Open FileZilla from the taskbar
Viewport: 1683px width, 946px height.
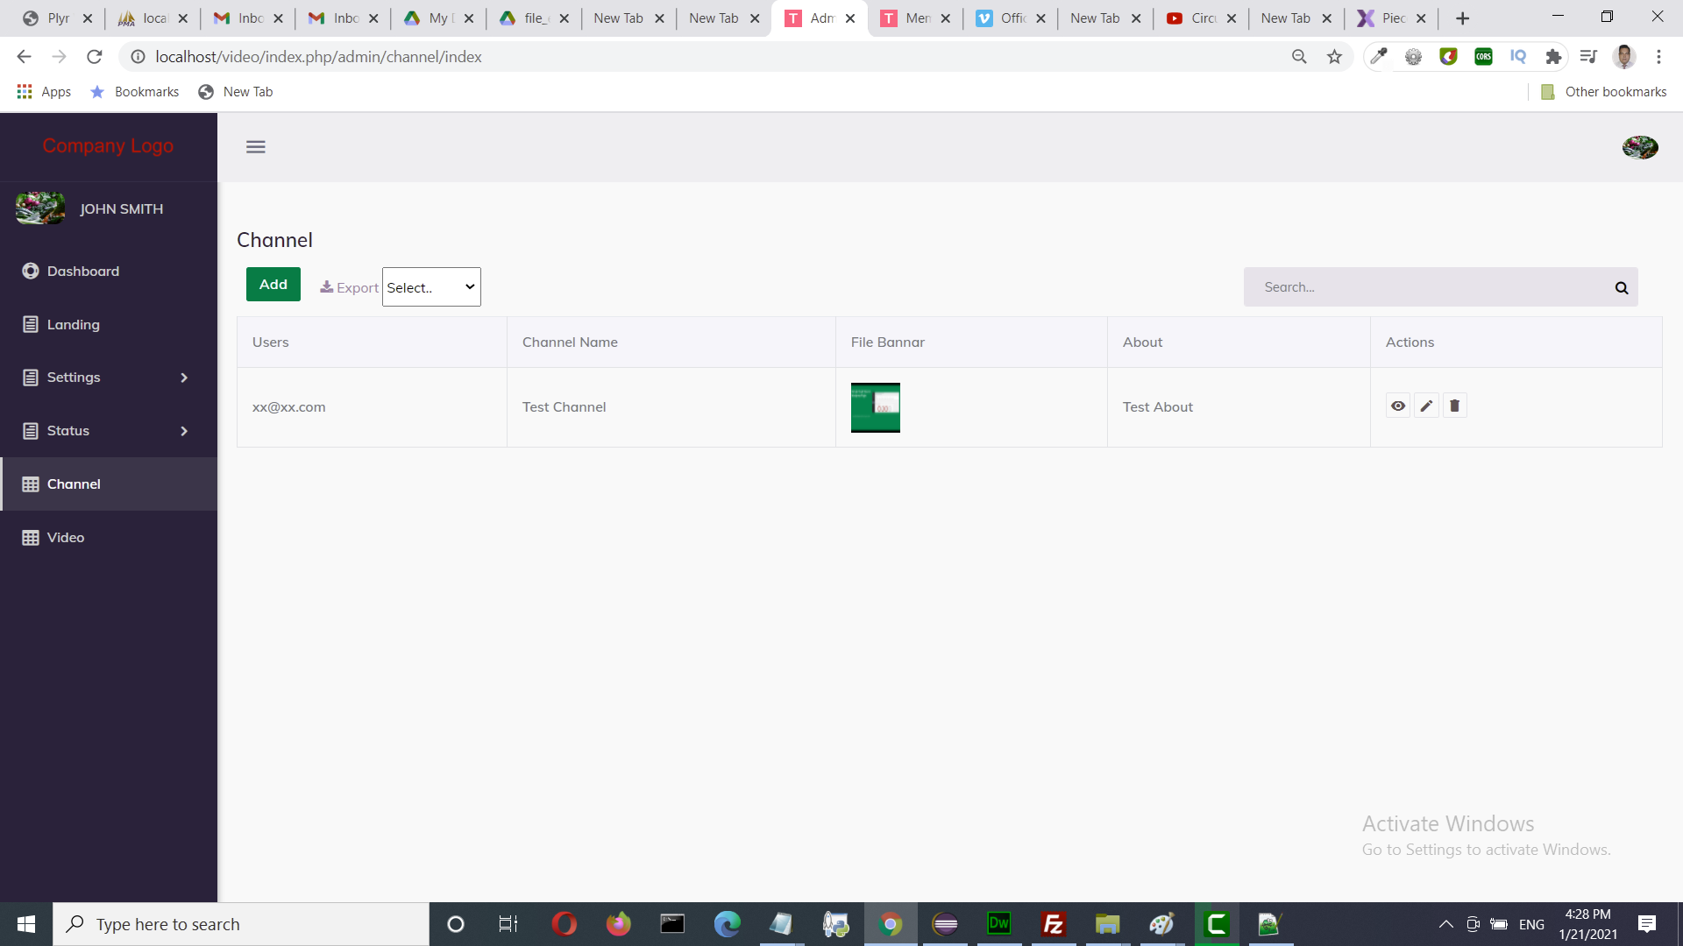pos(1053,924)
